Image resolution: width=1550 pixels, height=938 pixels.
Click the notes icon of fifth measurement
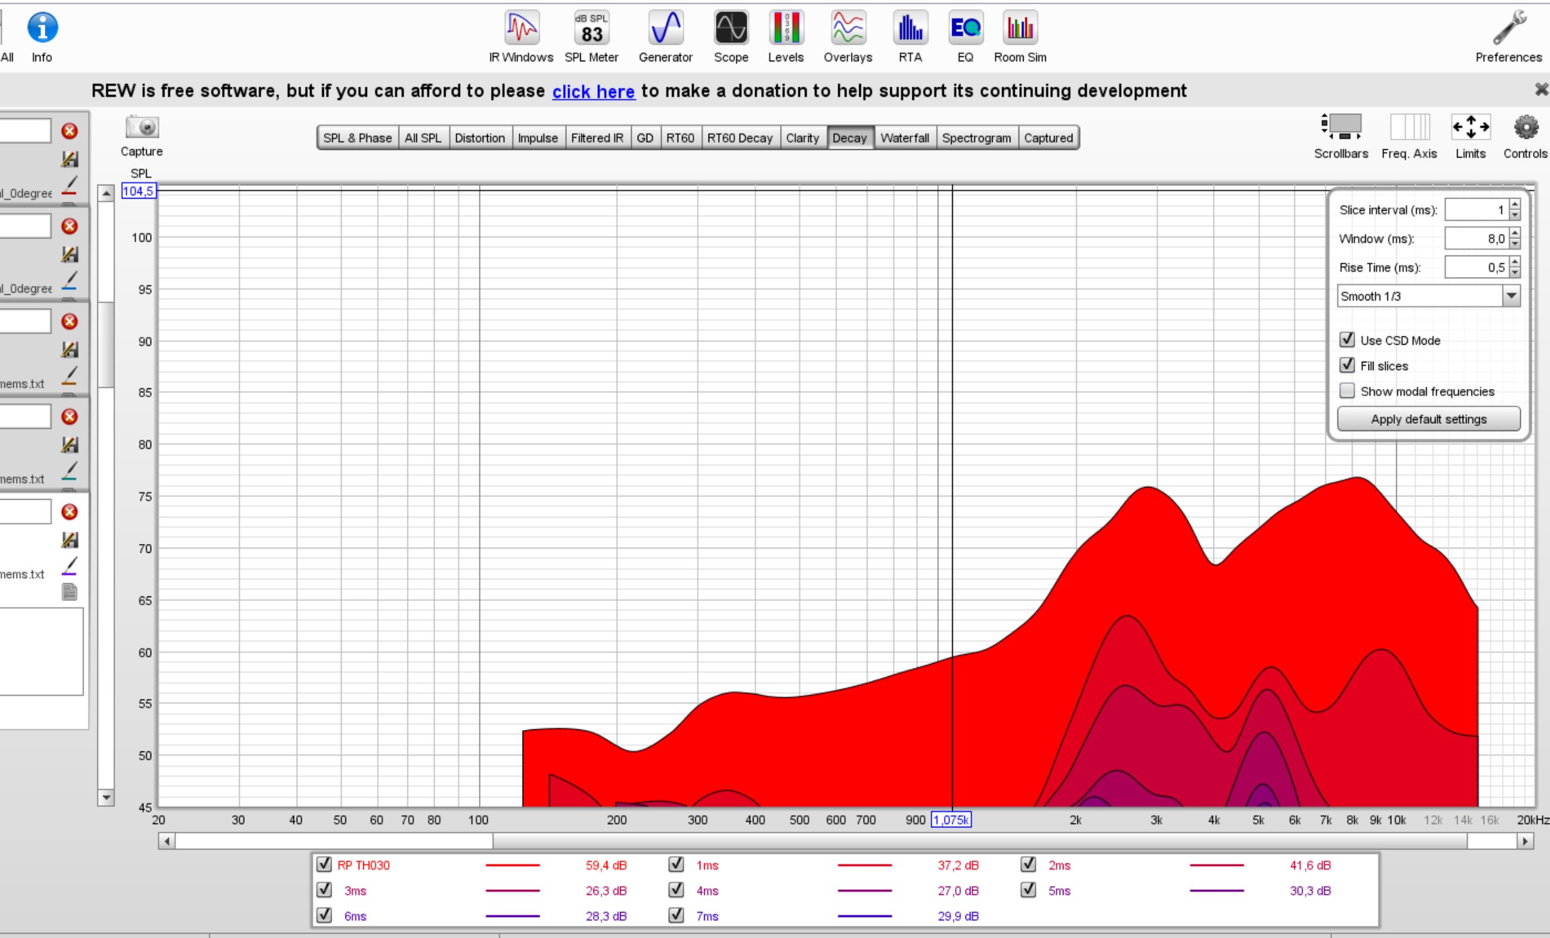coord(70,592)
